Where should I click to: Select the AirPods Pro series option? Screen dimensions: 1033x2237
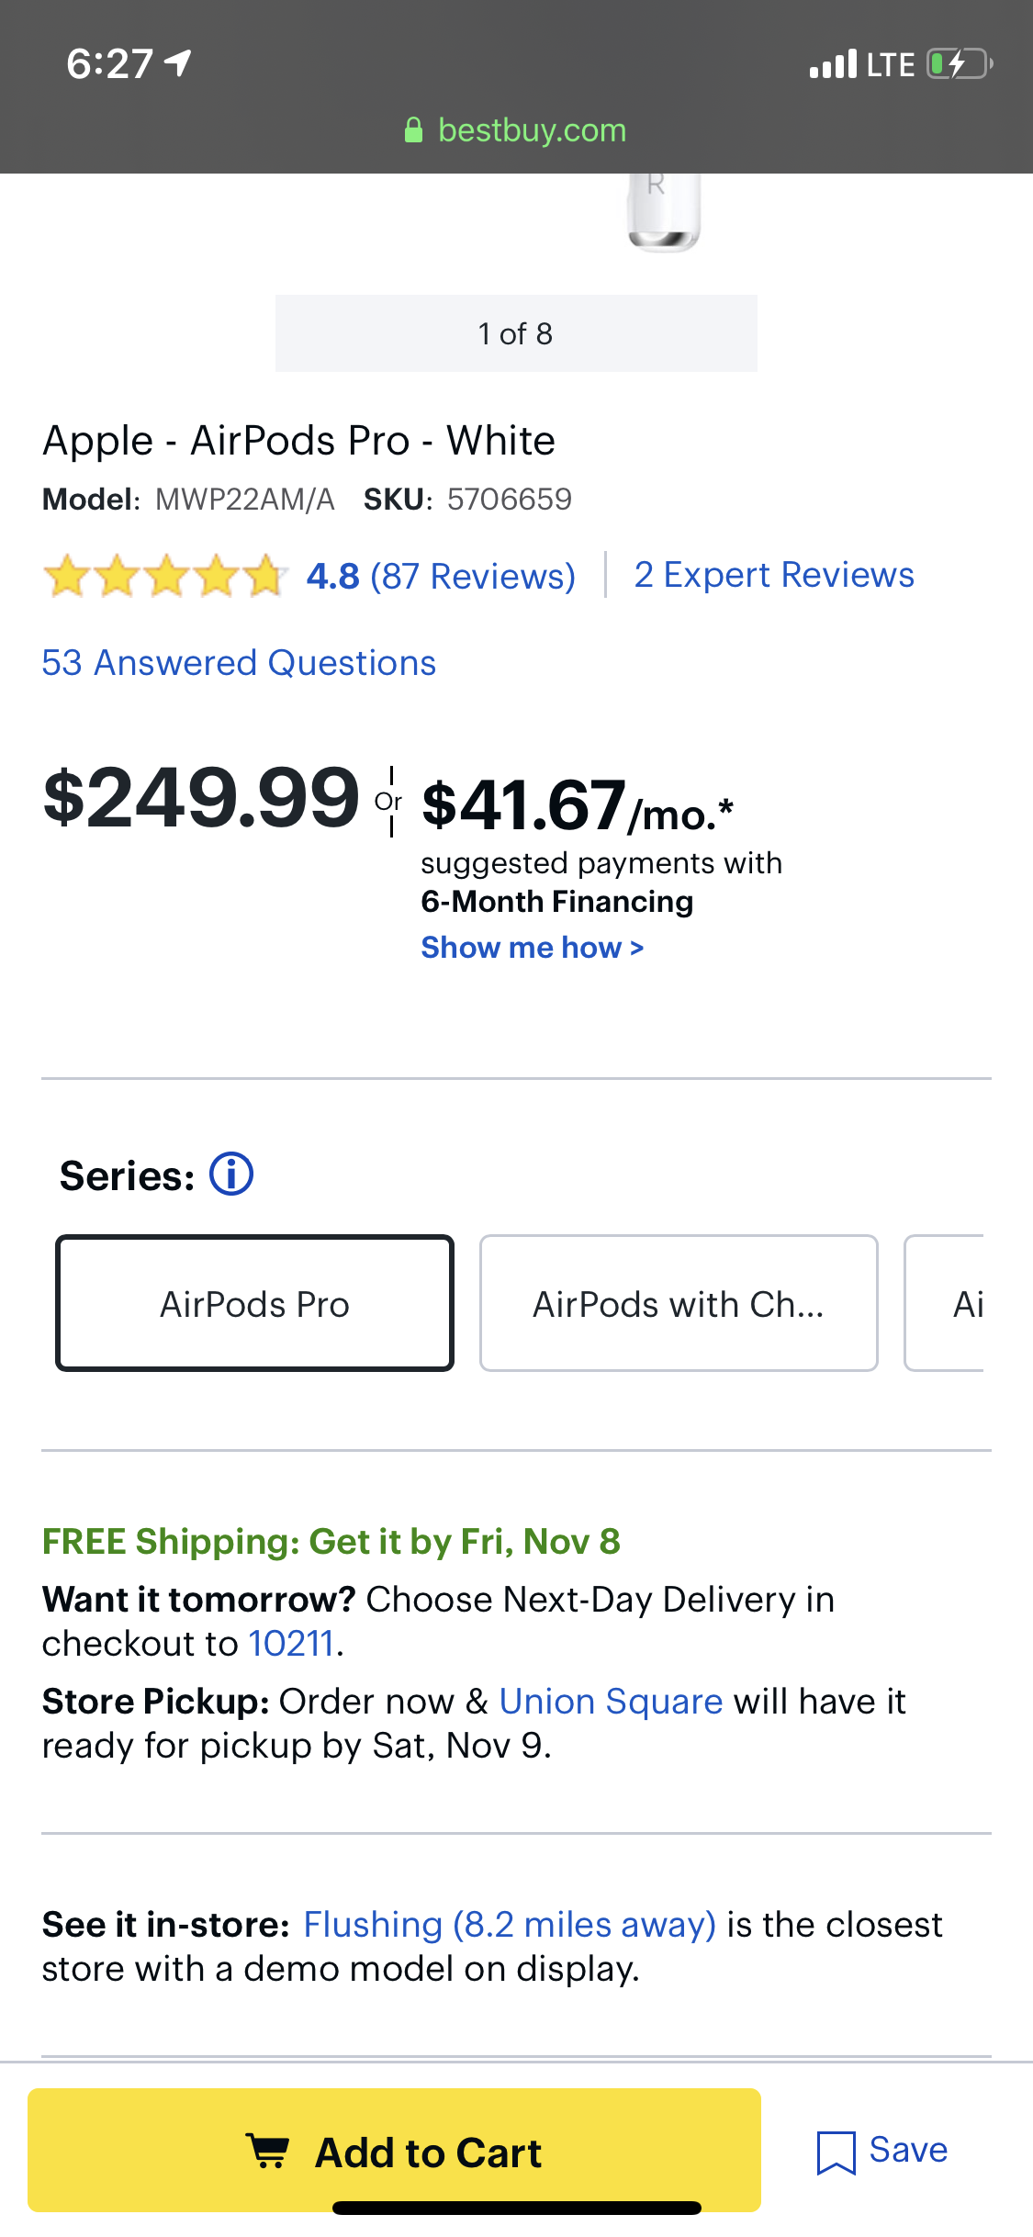[254, 1303]
